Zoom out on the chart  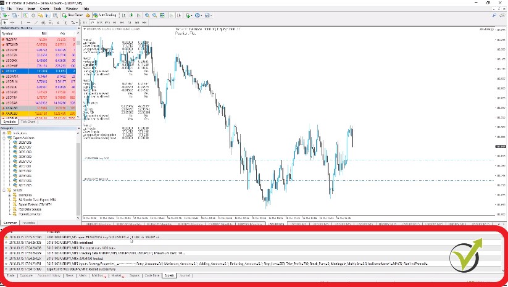tap(154, 15)
